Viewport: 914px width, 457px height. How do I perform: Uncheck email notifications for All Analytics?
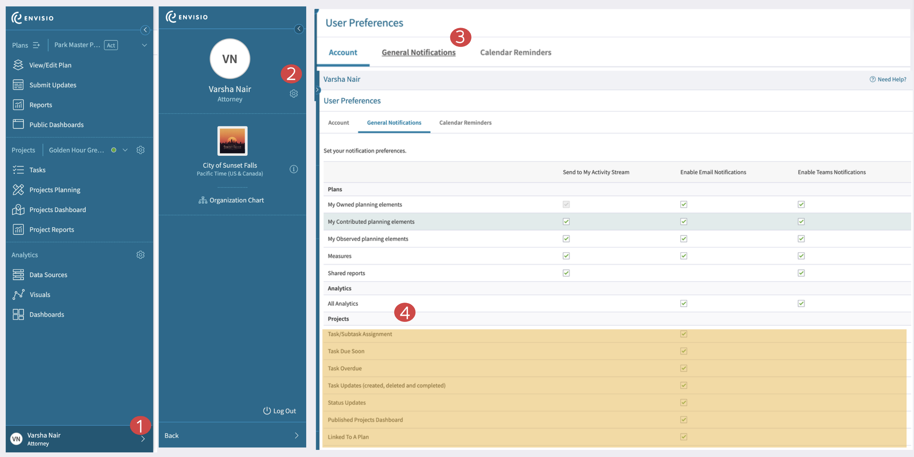tap(683, 303)
